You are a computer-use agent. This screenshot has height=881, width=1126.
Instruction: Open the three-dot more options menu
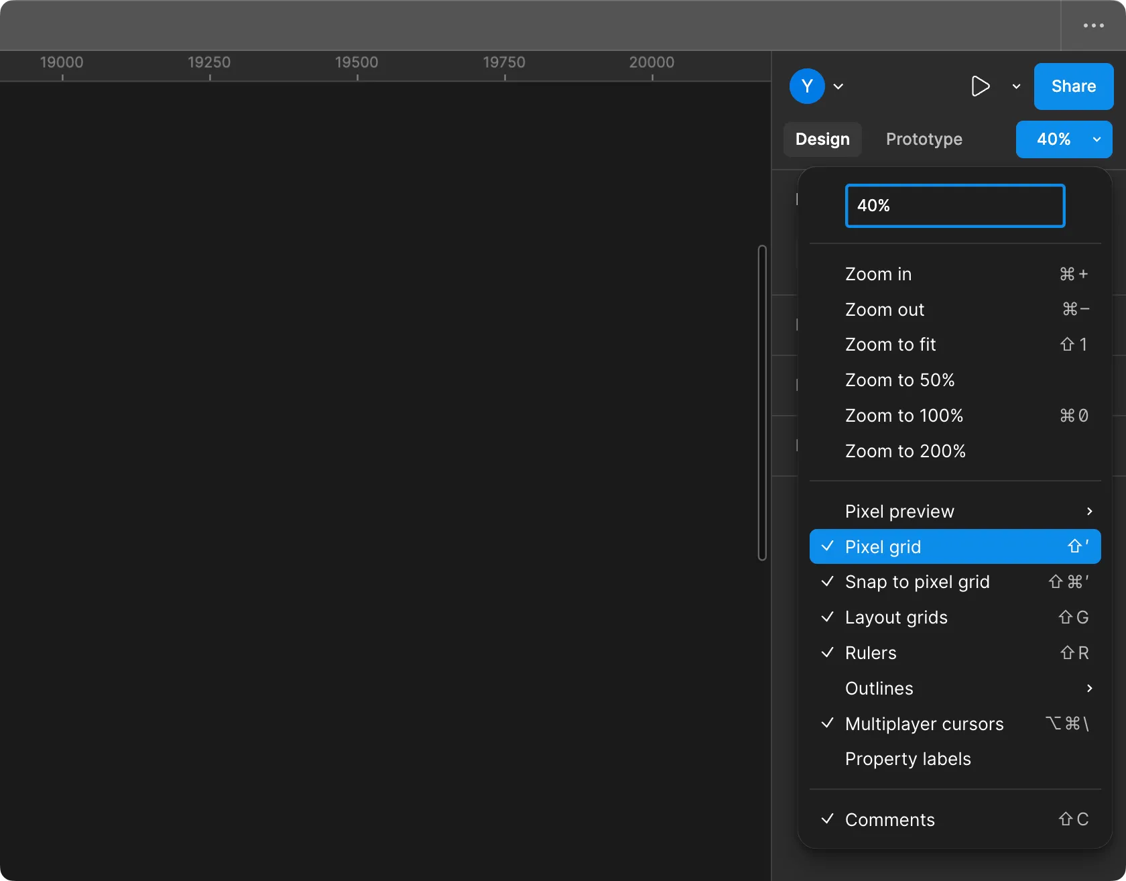1093,25
